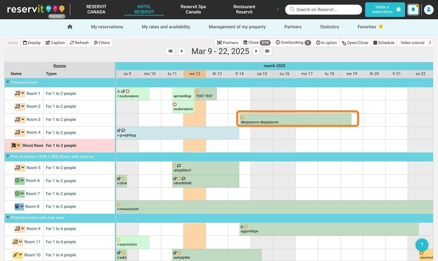438x261 pixels.
Task: Switch to Reservit Spa Canada tab
Action: tap(193, 9)
